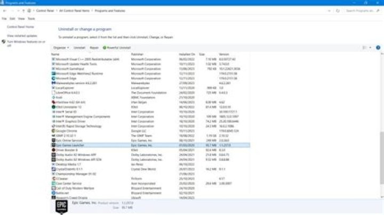Click the large Epic Games logo in details pane

[61, 206]
